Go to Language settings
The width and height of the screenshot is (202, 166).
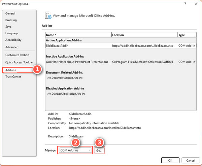click(12, 33)
